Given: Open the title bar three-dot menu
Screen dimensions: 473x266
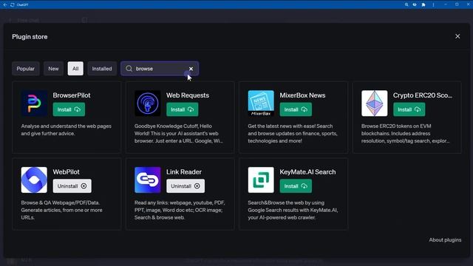Looking at the screenshot, I should pos(433,4).
